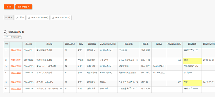Click the 業務システム企画部 cell

[128, 75]
